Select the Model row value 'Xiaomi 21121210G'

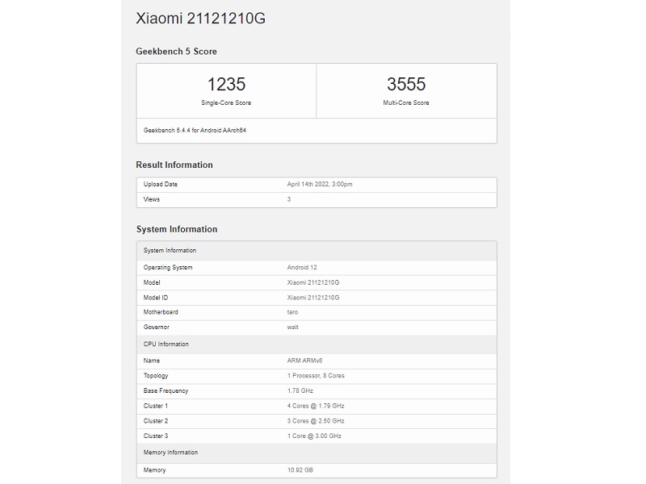coord(313,283)
